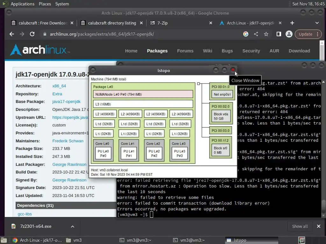Click Show all downloads
Image resolution: width=326 pixels, height=244 pixels.
click(300, 226)
